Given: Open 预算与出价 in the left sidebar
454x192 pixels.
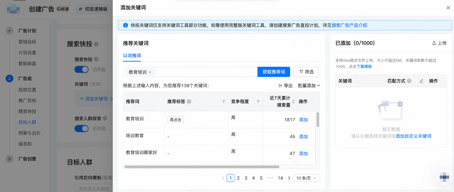Looking at the screenshot, I should coord(29,133).
